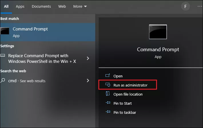Image resolution: width=203 pixels, height=128 pixels.
Task: Expand the More dropdown
Action: pyautogui.click(x=80, y=7)
